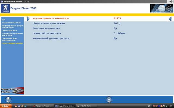Viewport: 174px width, 108px height.
Task: Click the globe banner image at top right
Action: pos(161,8)
